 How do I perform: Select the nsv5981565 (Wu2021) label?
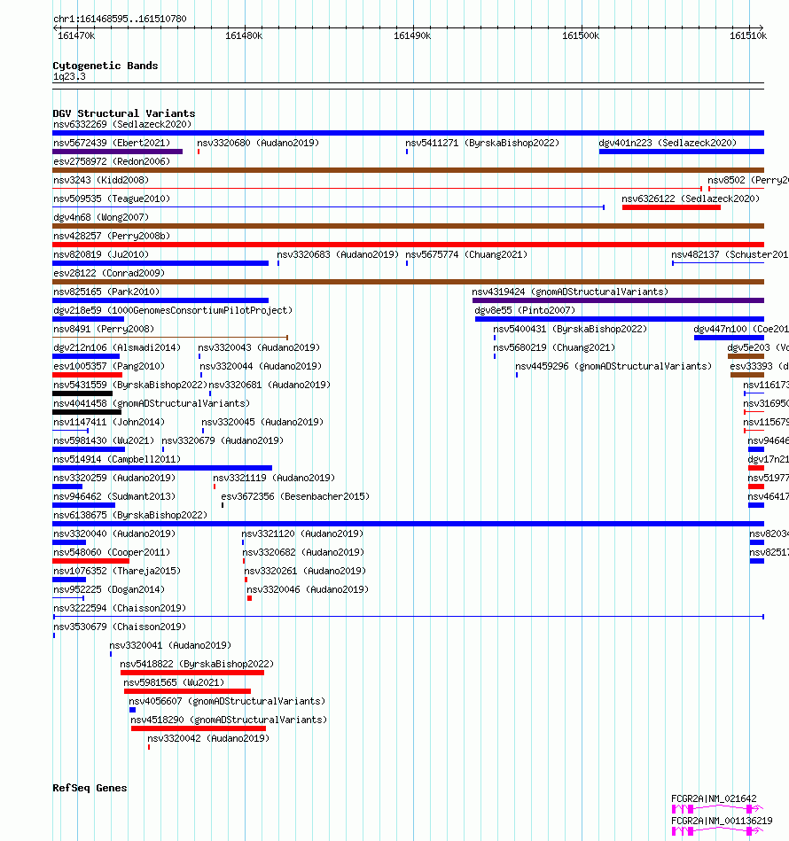pos(174,682)
